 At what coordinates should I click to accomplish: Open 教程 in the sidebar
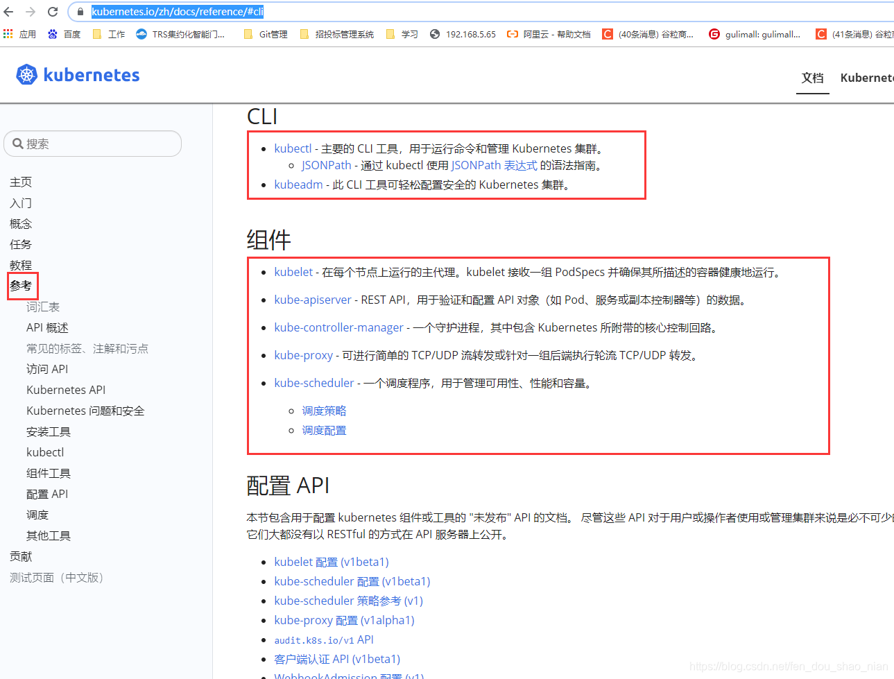(21, 265)
